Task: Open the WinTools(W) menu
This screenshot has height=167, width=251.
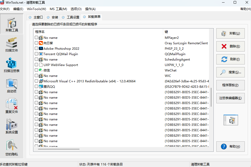Action: point(37,9)
